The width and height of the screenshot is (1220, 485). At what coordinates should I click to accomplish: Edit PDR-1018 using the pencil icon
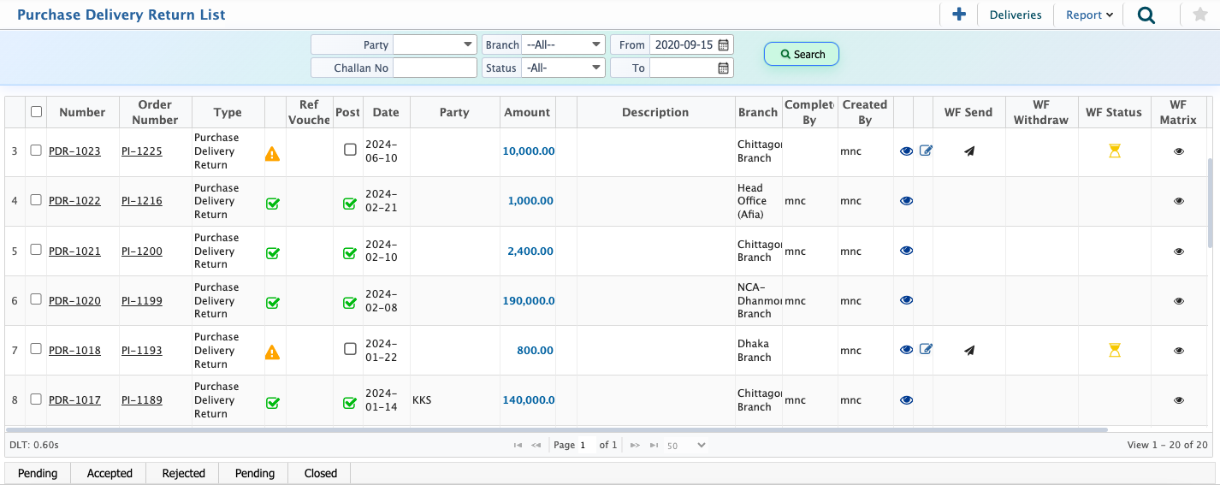click(926, 349)
